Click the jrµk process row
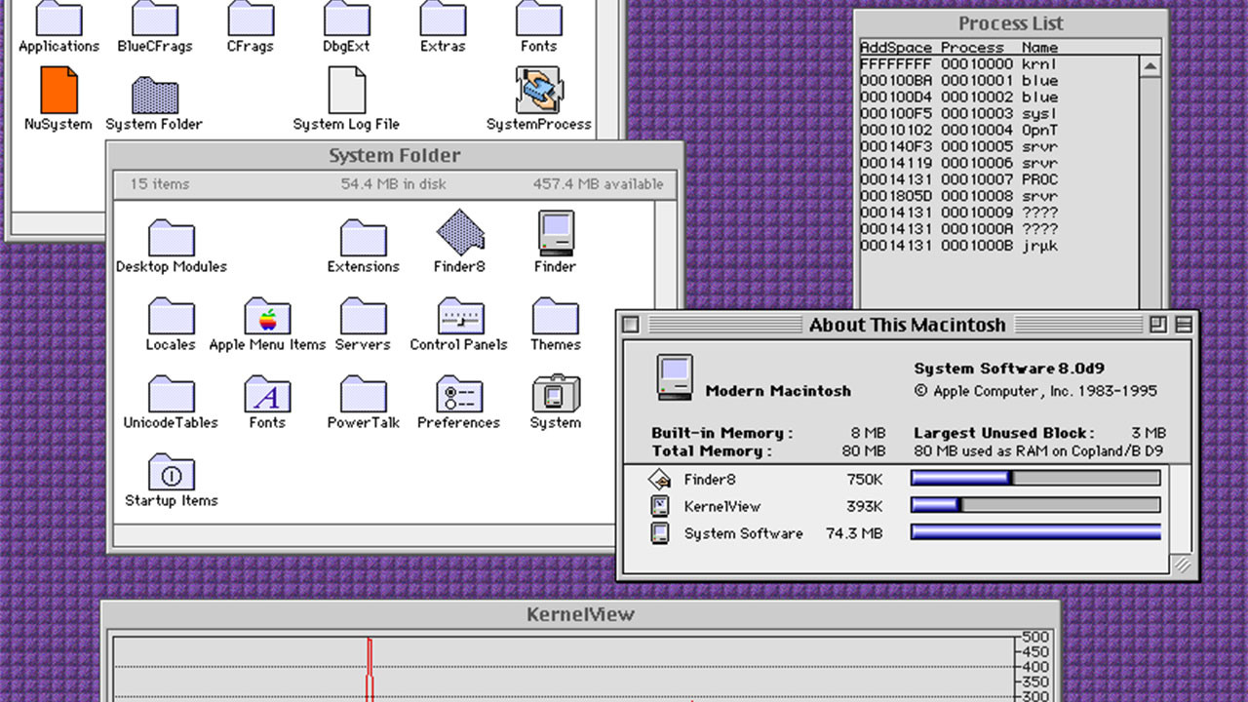The height and width of the screenshot is (702, 1248). tap(998, 247)
